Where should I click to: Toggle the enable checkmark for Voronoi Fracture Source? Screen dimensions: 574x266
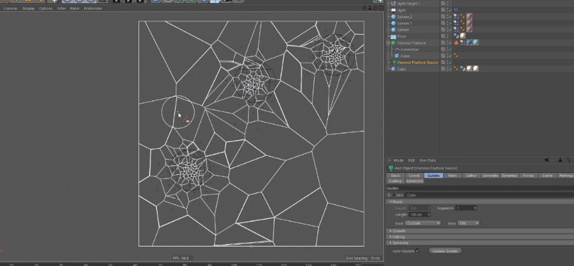click(450, 62)
